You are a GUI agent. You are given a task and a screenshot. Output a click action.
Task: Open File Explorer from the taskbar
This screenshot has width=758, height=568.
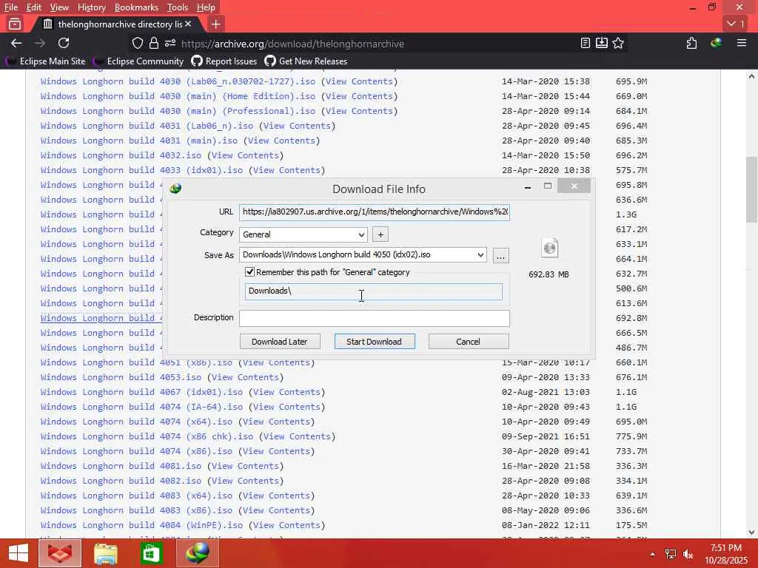[x=105, y=553]
